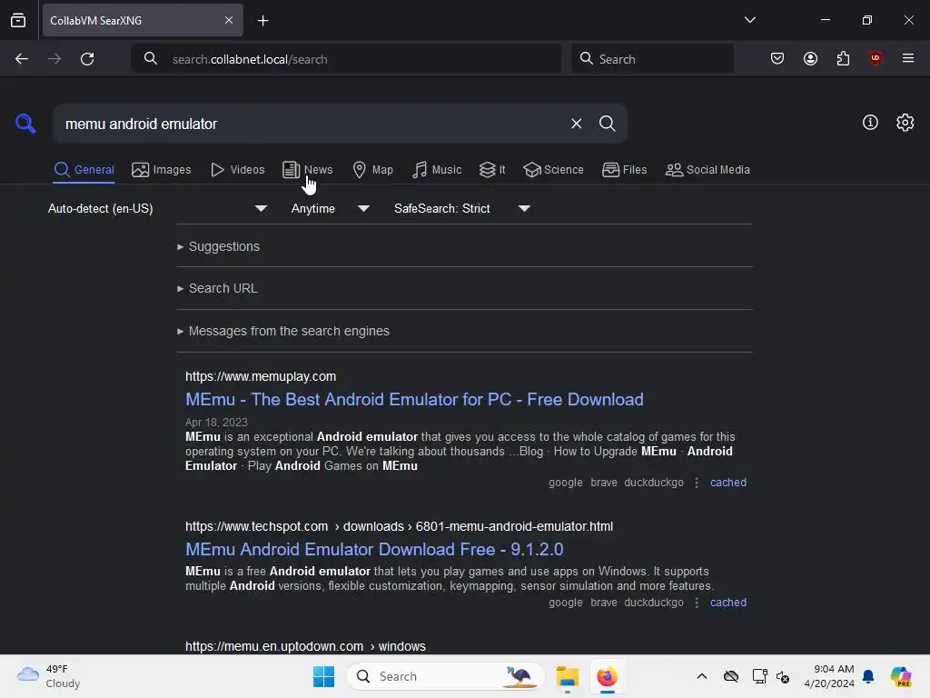
Task: Open the SafeSearch: Strict dropdown
Action: tap(461, 208)
